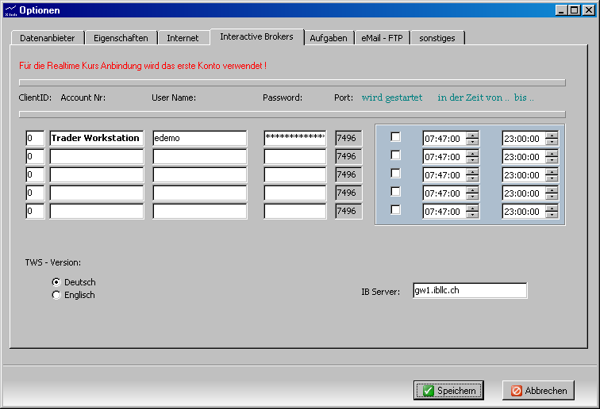Click the fourth row password field
The width and height of the screenshot is (600, 409).
(x=295, y=193)
